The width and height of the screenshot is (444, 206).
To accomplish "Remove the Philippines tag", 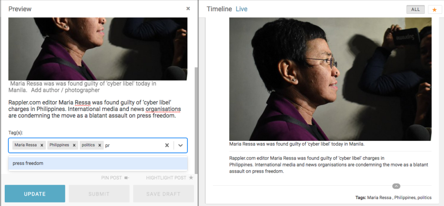I will pos(74,145).
